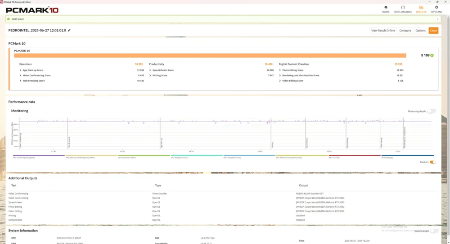The height and width of the screenshot is (244, 450).
Task: Click the help question mark in banner
Action: (438, 19)
